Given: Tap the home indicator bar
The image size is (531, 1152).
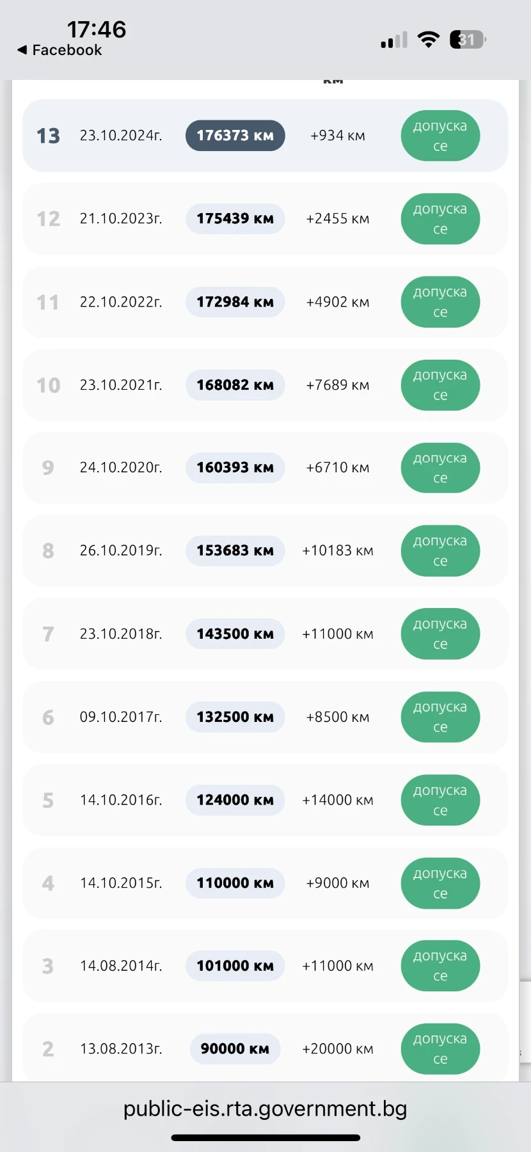Looking at the screenshot, I should coord(265,1137).
